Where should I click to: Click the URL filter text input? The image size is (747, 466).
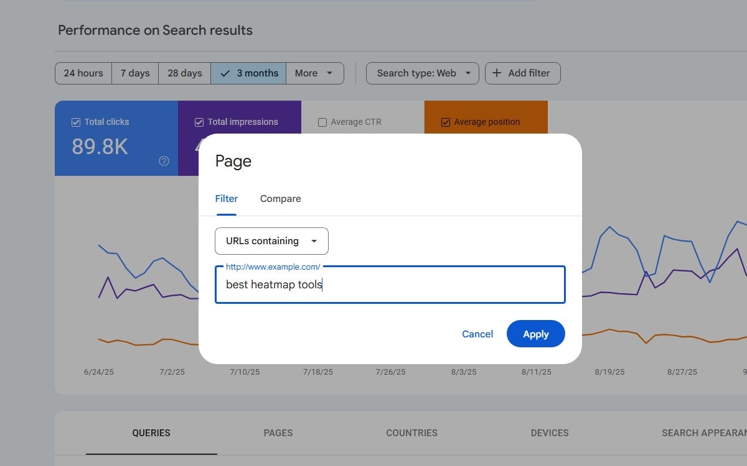point(390,284)
